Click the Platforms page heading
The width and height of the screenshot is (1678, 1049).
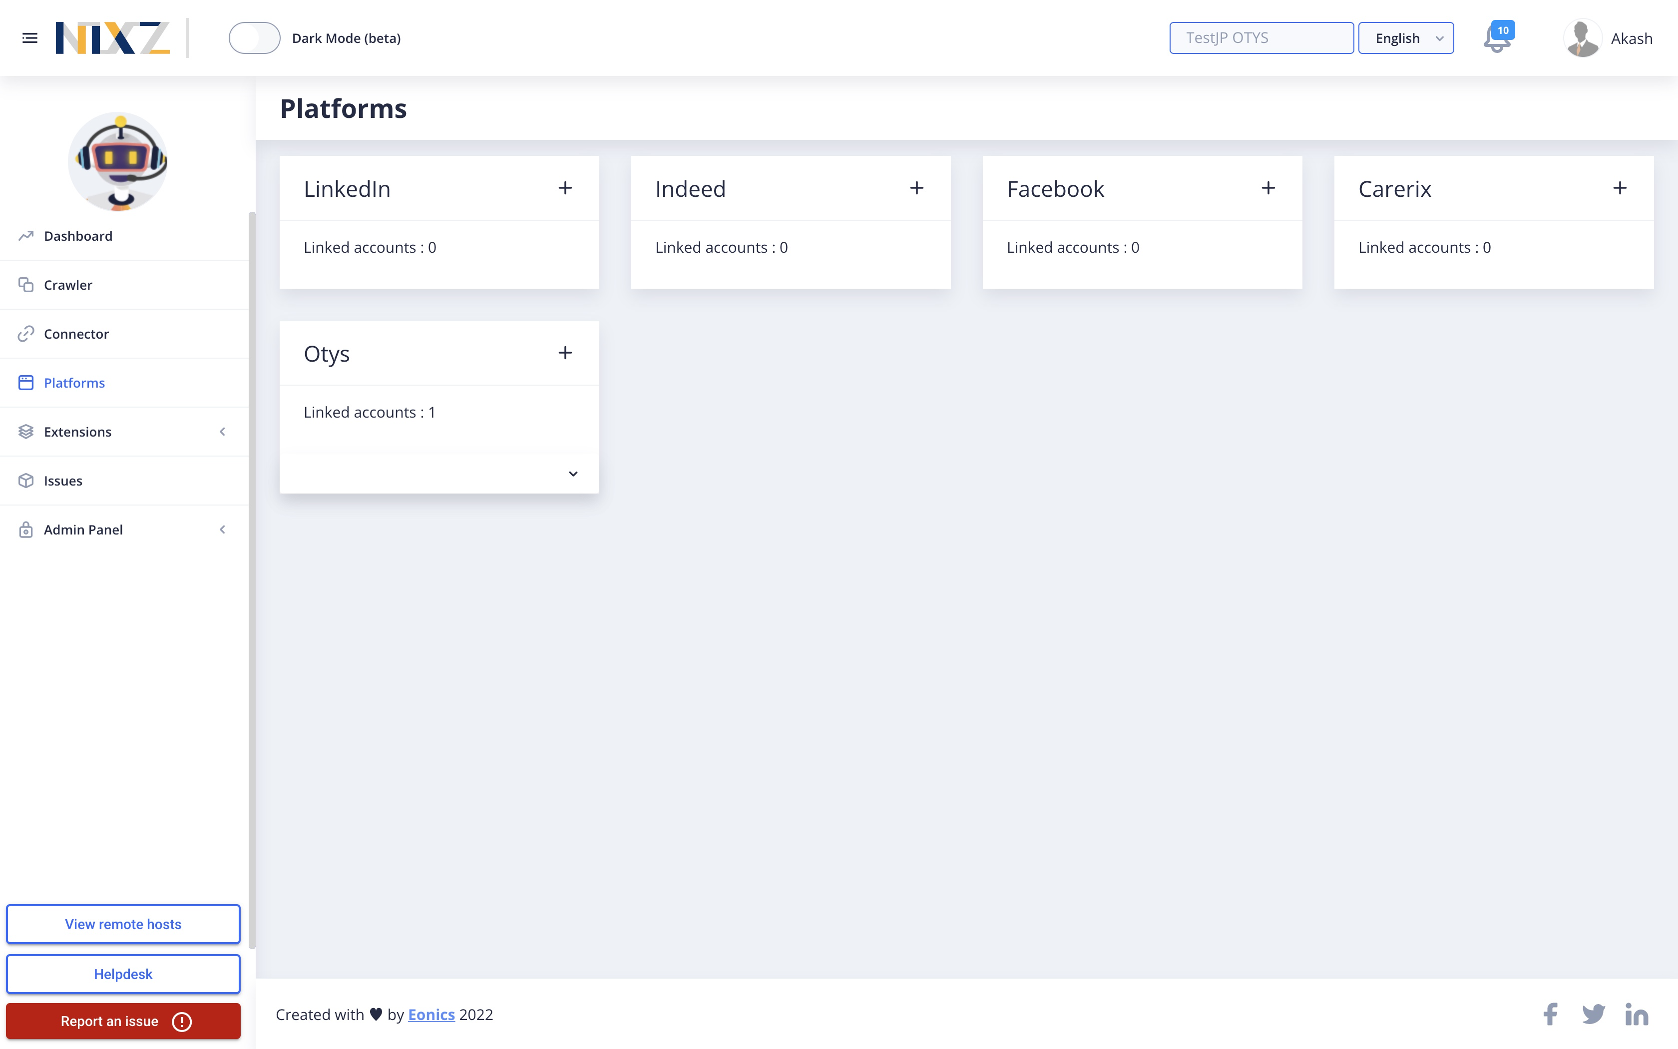343,109
